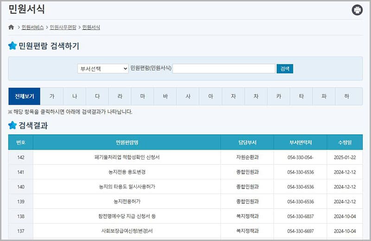371x241 pixels.
Task: Open 사회보장급여신청(변경)서 entry
Action: pyautogui.click(x=127, y=231)
